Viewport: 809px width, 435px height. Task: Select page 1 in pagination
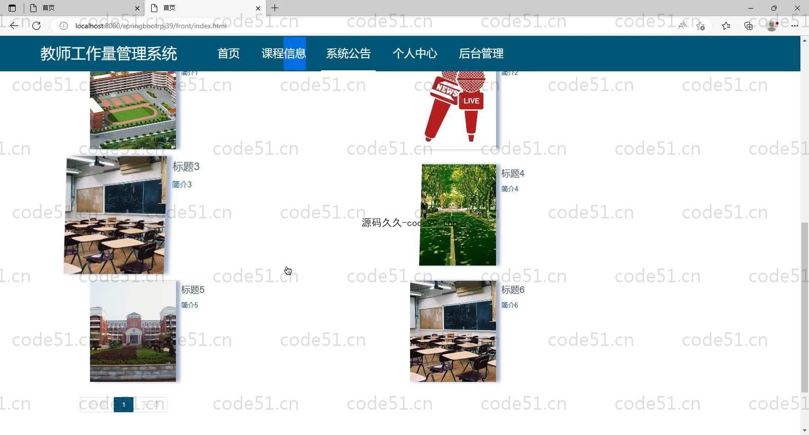(x=123, y=405)
